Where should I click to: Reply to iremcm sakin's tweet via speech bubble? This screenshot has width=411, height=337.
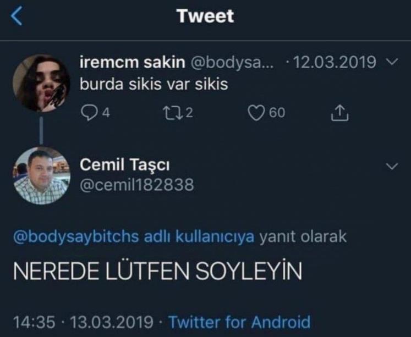89,113
